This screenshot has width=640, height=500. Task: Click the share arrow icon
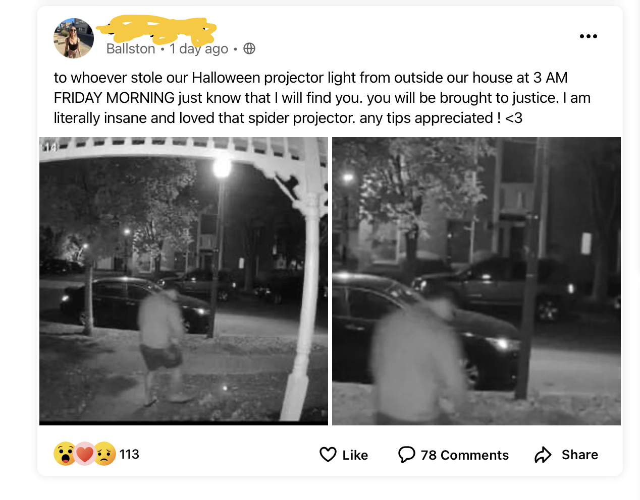pos(543,455)
